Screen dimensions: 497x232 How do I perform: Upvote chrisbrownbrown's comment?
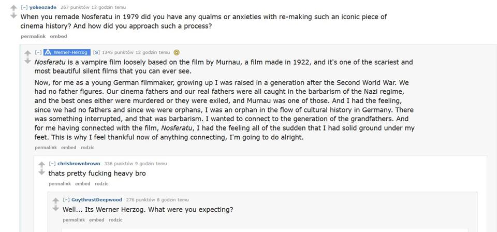coord(42,164)
